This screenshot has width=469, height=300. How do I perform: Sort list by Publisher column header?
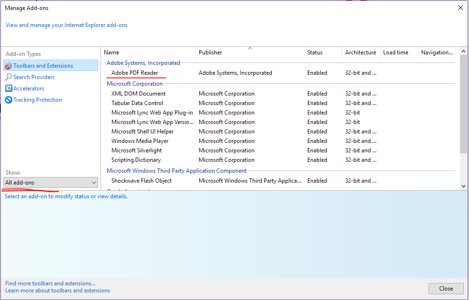(250, 53)
